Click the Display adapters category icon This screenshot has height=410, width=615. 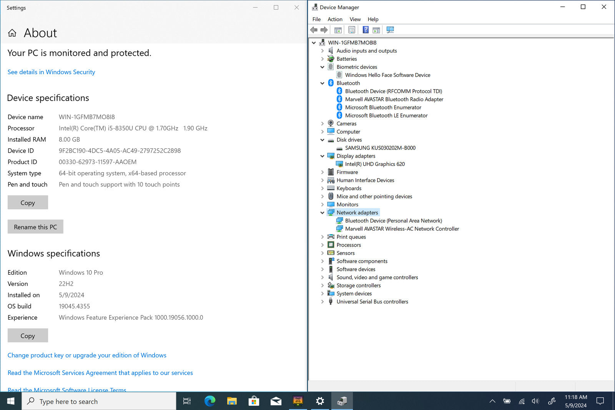pyautogui.click(x=331, y=156)
